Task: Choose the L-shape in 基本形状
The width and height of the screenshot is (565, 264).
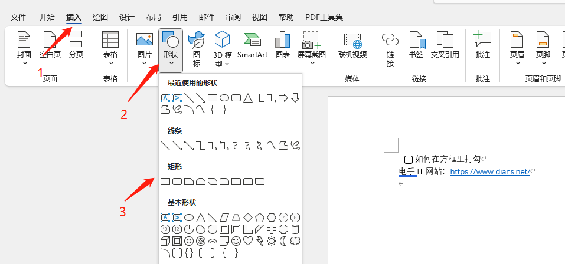Action: (248, 229)
